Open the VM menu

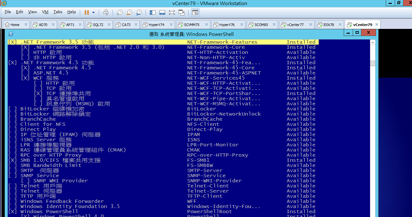45,12
